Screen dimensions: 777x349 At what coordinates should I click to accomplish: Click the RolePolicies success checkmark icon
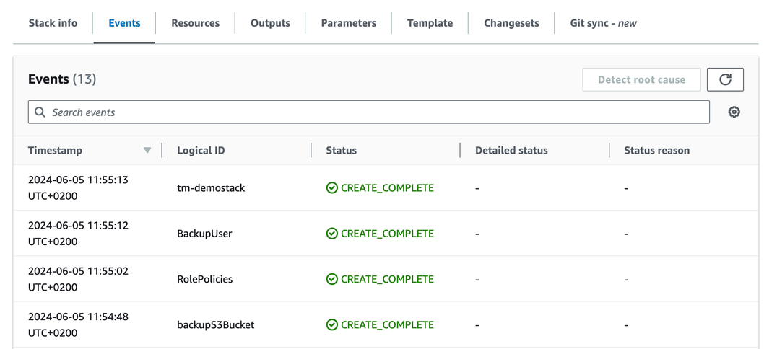coord(331,279)
